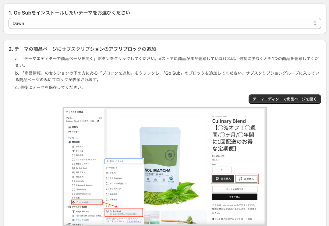
Task: Click the タイトル block T icon
Action: 73,151
